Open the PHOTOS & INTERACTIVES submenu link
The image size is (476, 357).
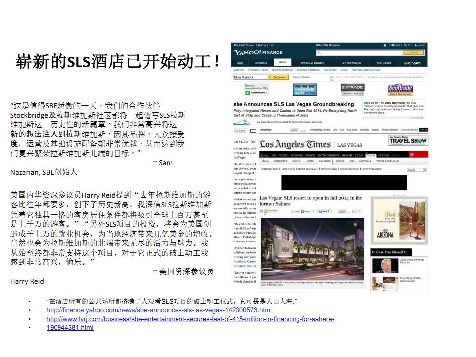tap(365, 70)
